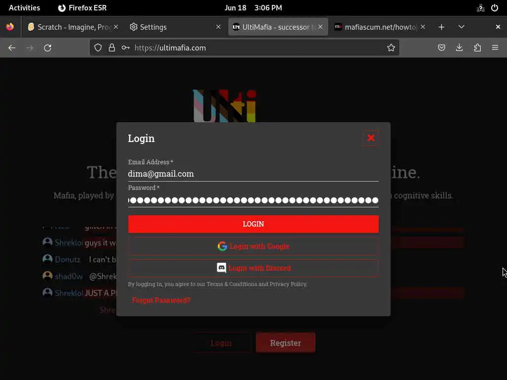This screenshot has height=380, width=507.
Task: Open the Forgot Password link
Action: coord(161,300)
